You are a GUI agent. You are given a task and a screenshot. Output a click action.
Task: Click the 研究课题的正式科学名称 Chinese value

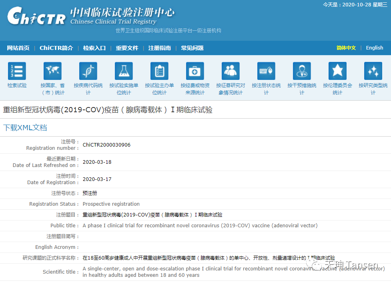pyautogui.click(x=209, y=258)
